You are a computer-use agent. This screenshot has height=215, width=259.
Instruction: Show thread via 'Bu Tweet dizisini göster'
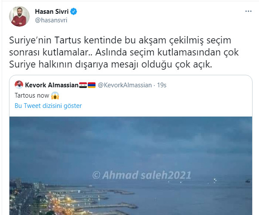(48, 106)
